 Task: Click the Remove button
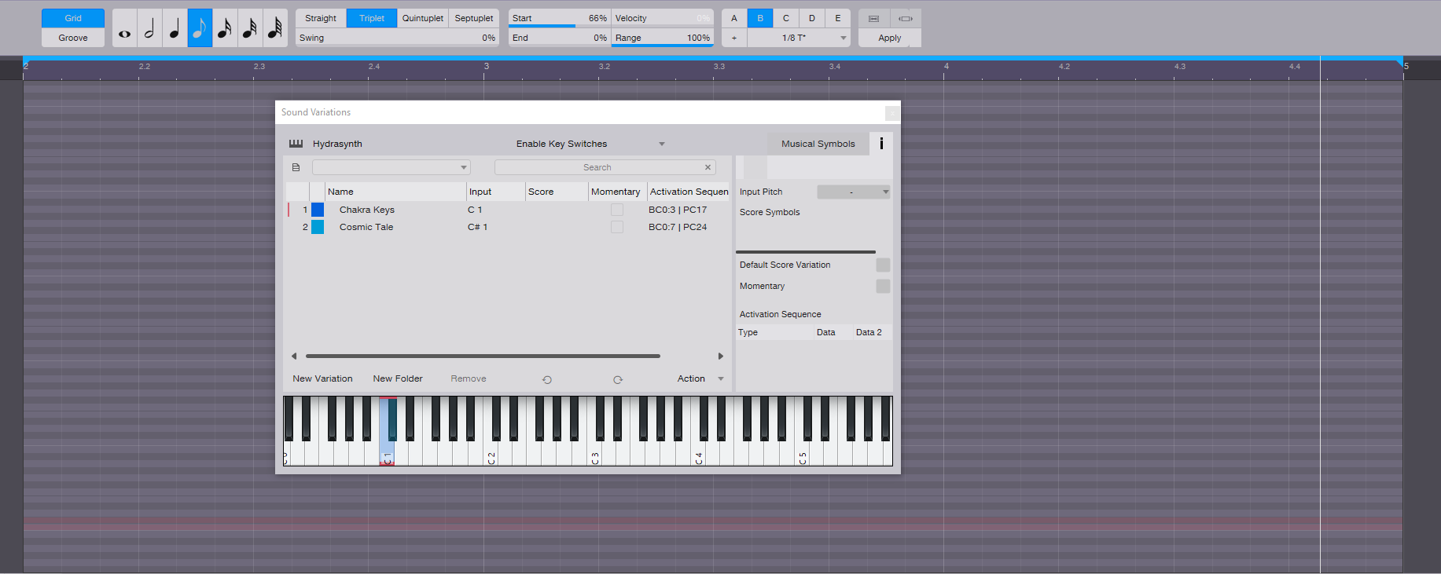click(x=469, y=378)
